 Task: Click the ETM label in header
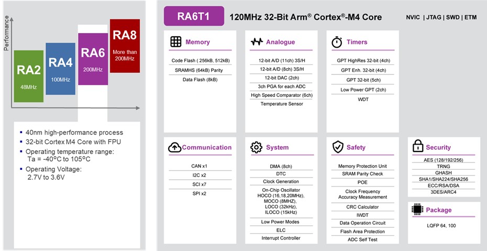coord(471,17)
